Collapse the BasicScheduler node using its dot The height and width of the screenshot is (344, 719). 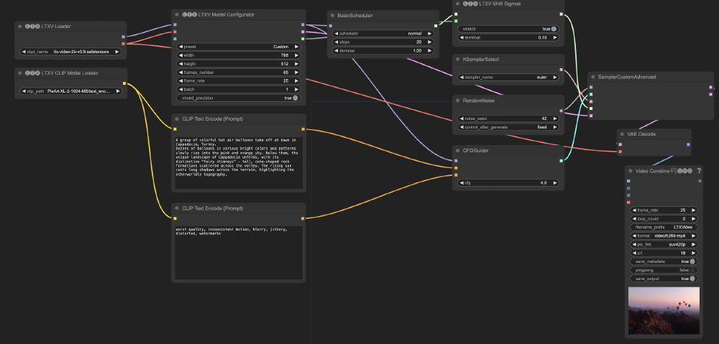tap(332, 15)
